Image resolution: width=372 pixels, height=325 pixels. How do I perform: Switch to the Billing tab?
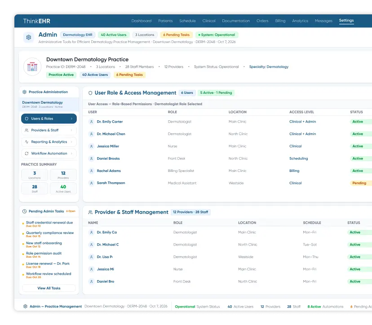pos(280,21)
